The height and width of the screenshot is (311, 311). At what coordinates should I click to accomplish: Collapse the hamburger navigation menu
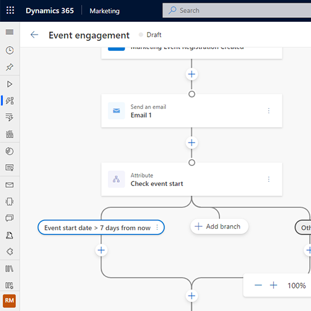(x=9, y=32)
